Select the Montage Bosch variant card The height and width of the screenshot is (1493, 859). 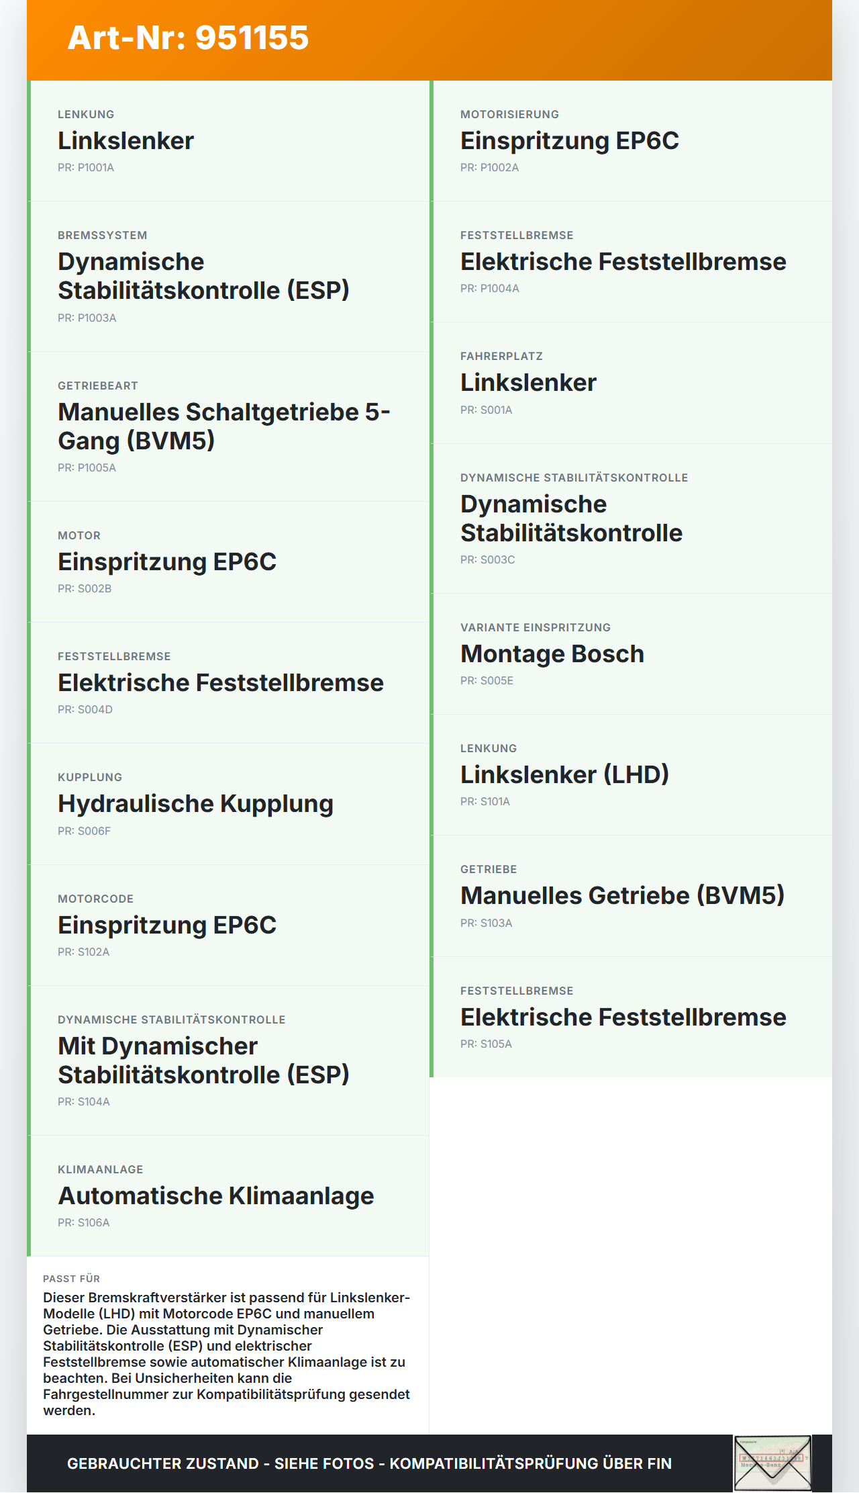(x=631, y=654)
